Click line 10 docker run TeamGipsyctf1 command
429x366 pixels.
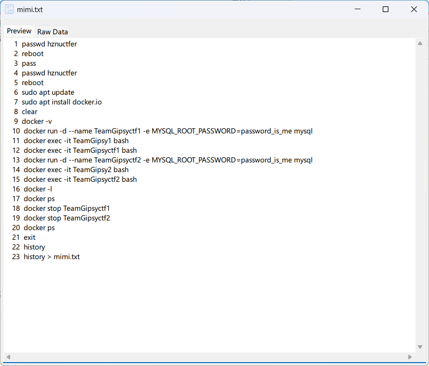pos(168,131)
